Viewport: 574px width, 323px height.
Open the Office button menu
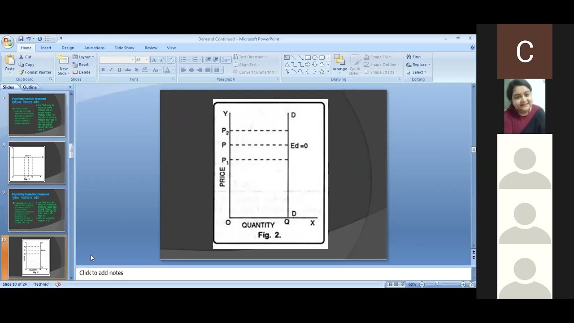7,42
